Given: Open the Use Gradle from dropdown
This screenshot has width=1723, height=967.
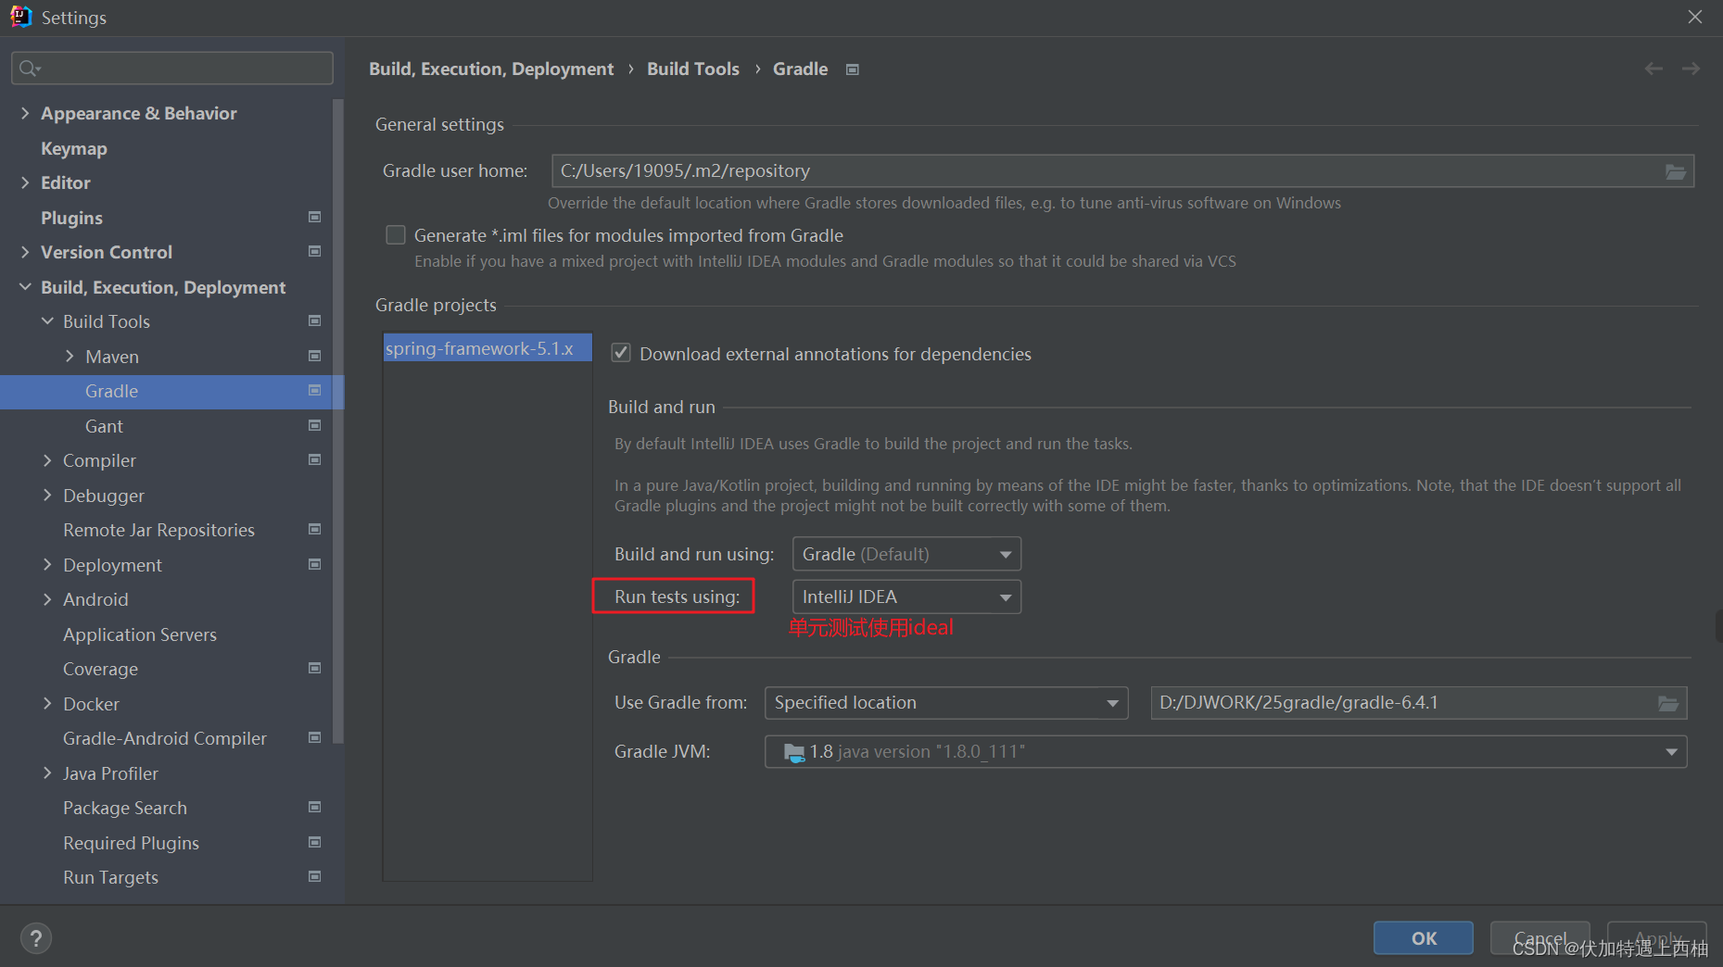Looking at the screenshot, I should (x=945, y=703).
